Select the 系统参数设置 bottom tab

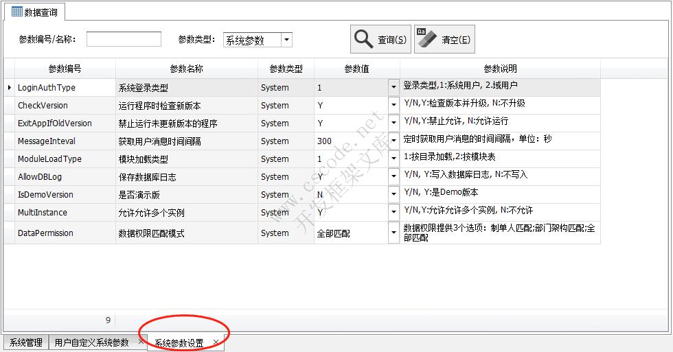coord(179,343)
